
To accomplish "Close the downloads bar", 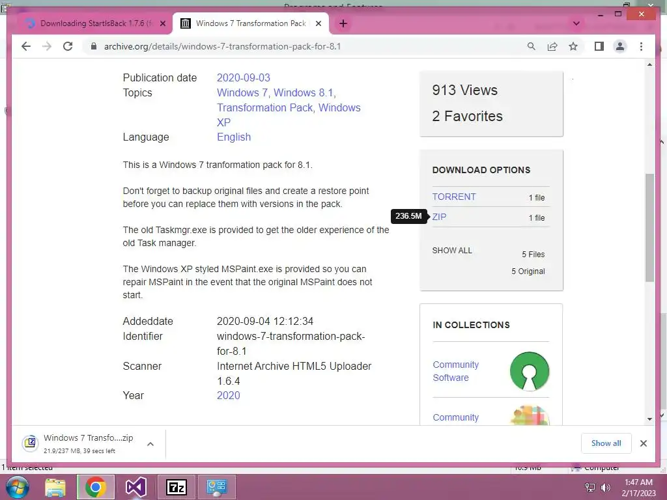I will click(x=643, y=443).
